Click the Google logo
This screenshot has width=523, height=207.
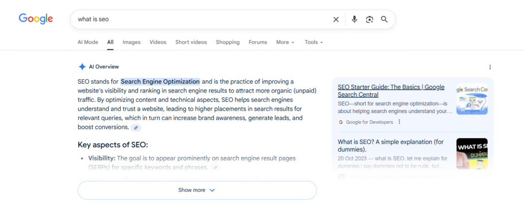(36, 19)
